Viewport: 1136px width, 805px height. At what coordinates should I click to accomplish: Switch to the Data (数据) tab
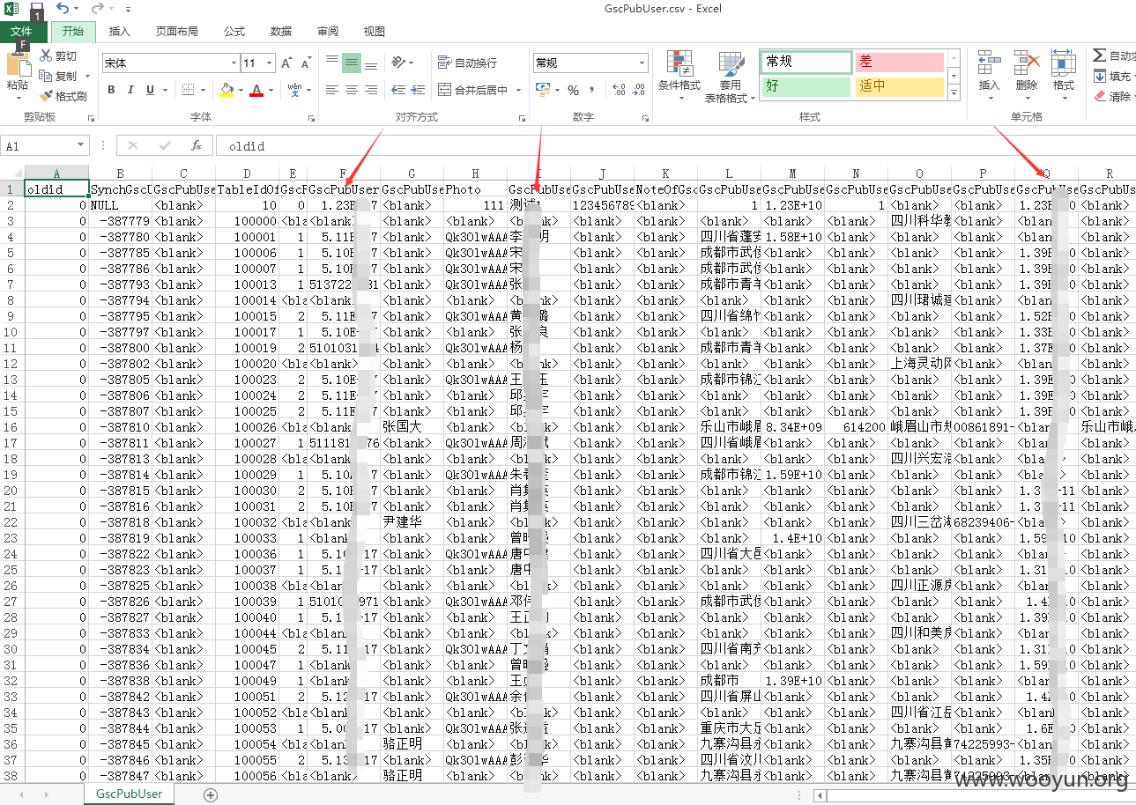point(280,32)
